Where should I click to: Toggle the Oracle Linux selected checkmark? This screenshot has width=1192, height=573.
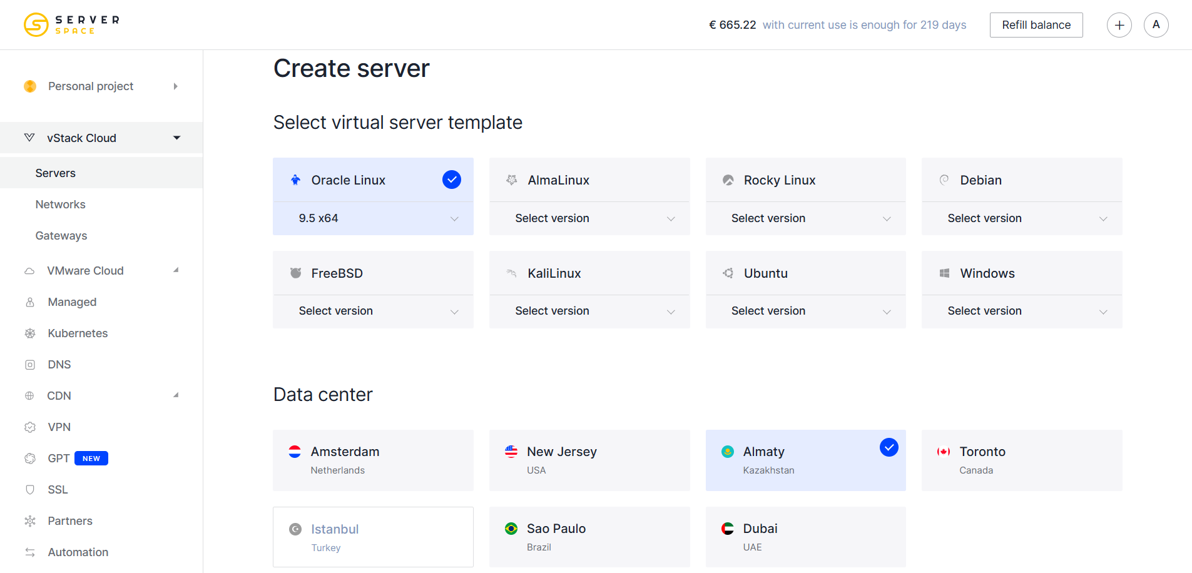pyautogui.click(x=452, y=180)
